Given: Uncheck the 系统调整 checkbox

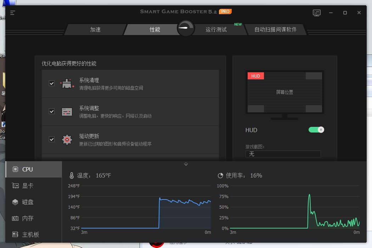Looking at the screenshot, I should point(52,111).
